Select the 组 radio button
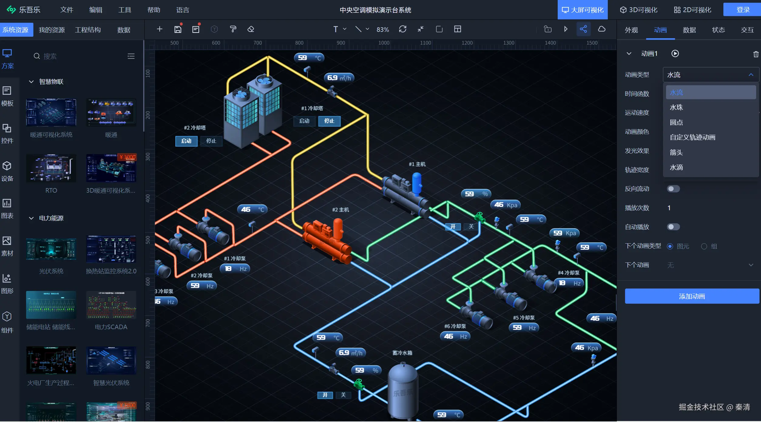Image resolution: width=761 pixels, height=422 pixels. (x=704, y=246)
